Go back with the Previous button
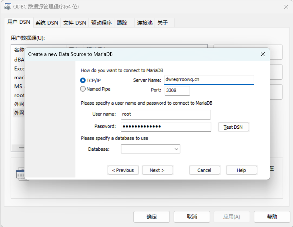293x227 pixels. pyautogui.click(x=123, y=170)
